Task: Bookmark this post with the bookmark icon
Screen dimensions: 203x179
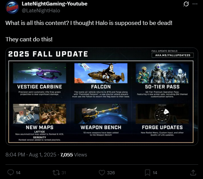Action: [147, 173]
